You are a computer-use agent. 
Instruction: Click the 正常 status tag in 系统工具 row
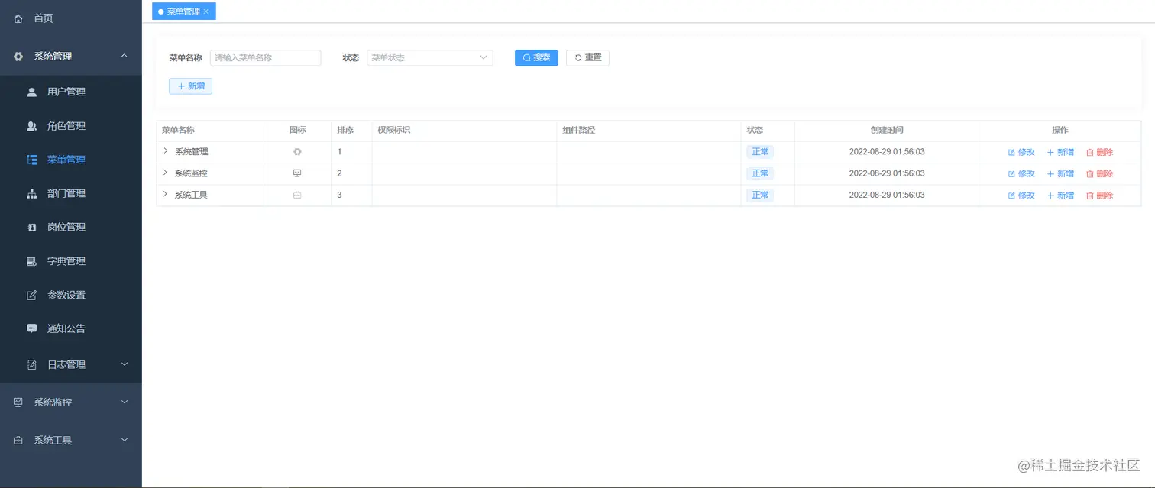coord(760,195)
